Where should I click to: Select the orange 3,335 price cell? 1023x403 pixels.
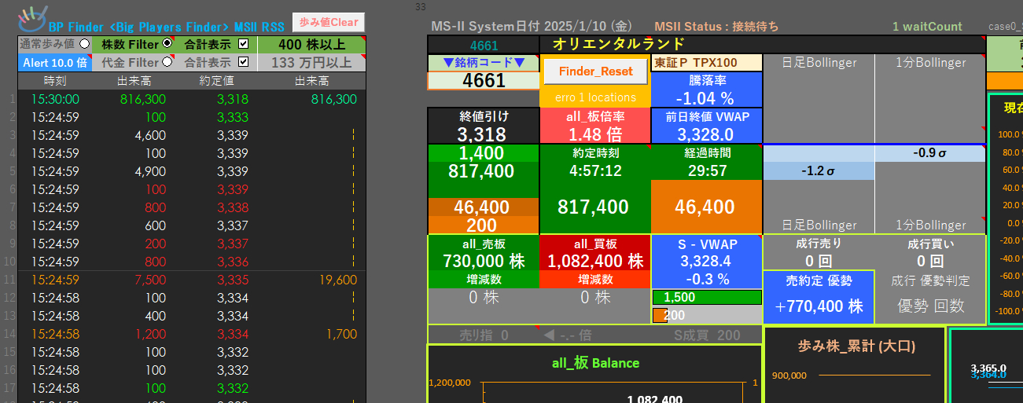[x=234, y=280]
